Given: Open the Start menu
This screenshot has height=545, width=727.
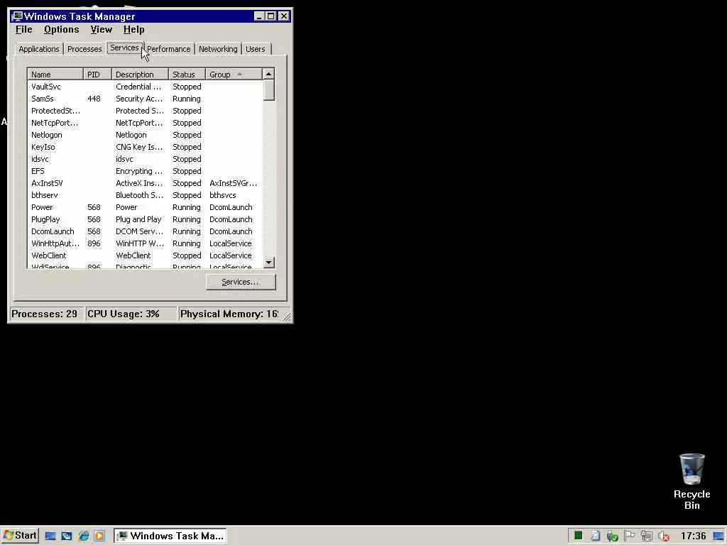Looking at the screenshot, I should point(20,536).
